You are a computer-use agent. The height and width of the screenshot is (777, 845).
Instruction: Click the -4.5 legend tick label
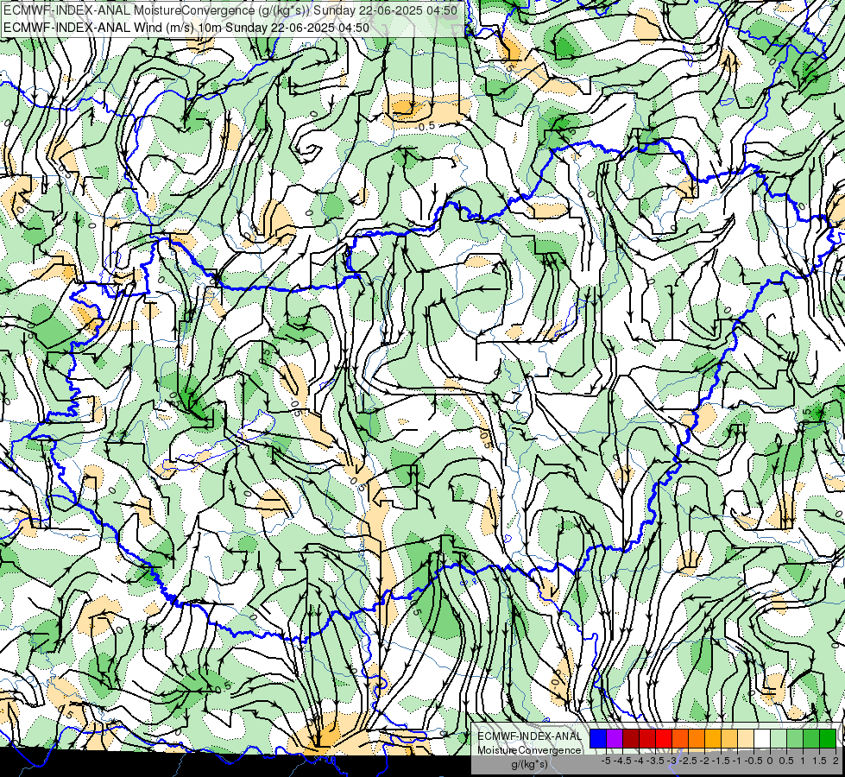(x=623, y=761)
